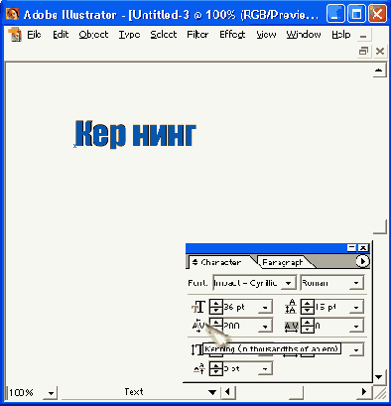Image resolution: width=391 pixels, height=406 pixels.
Task: Open the Object menu
Action: pyautogui.click(x=93, y=35)
